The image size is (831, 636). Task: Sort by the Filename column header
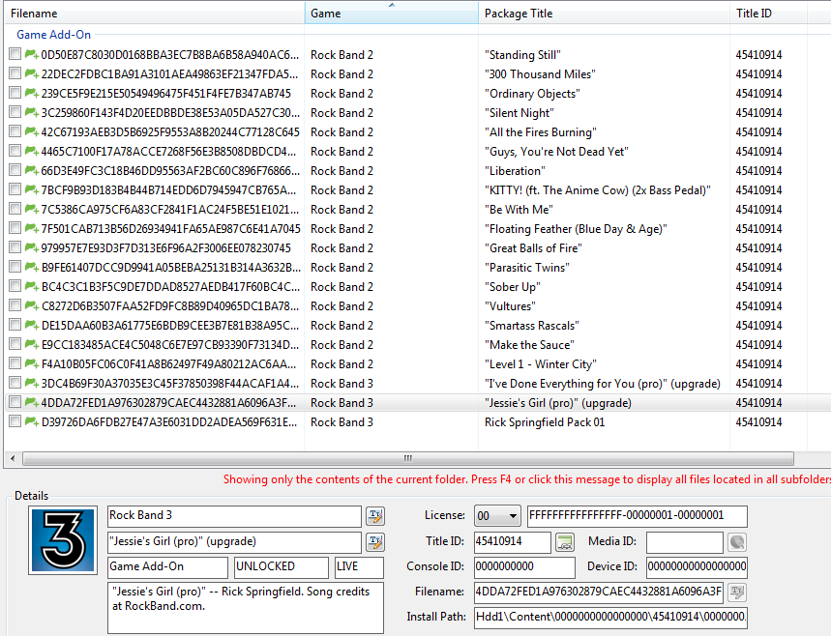point(154,14)
